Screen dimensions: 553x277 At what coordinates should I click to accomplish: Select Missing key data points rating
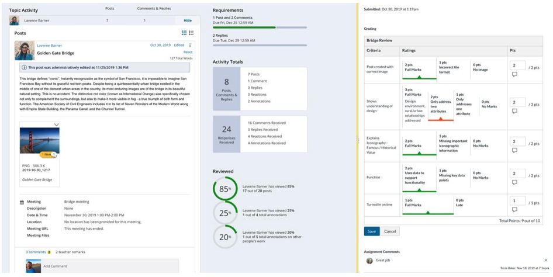click(453, 175)
